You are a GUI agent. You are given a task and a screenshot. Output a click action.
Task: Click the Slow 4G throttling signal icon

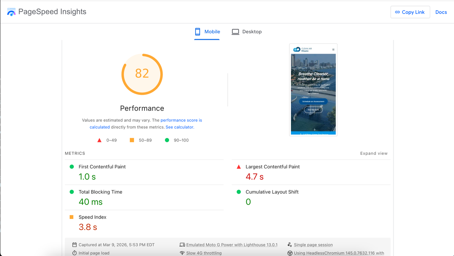coord(182,253)
